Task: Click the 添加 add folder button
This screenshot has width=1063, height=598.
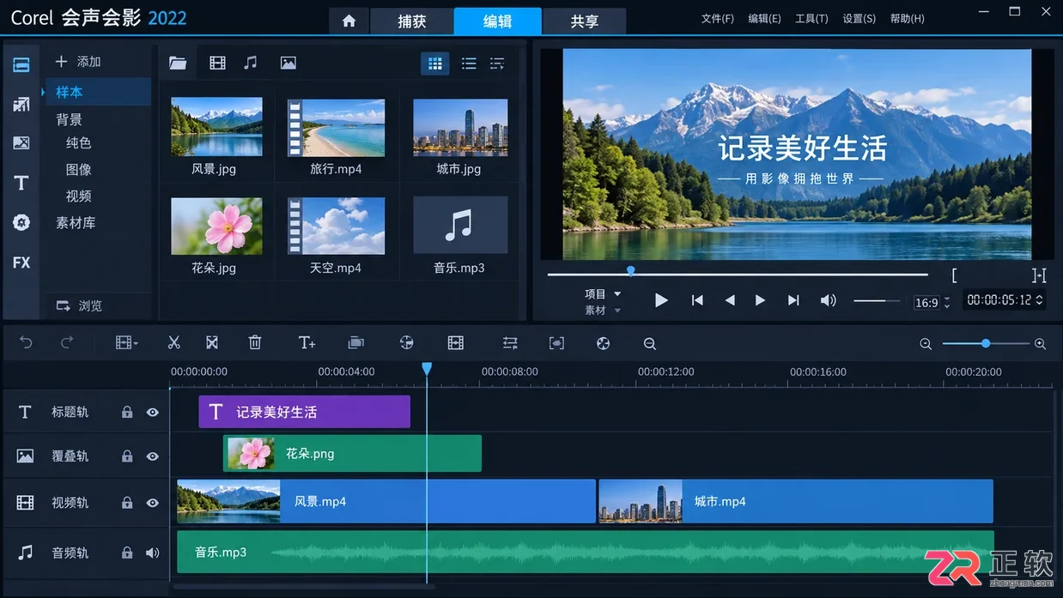Action: click(78, 62)
